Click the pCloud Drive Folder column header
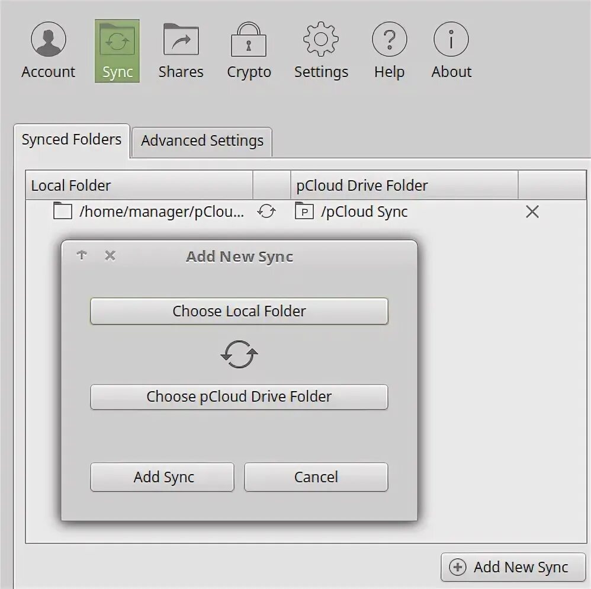Image resolution: width=591 pixels, height=589 pixels. click(x=404, y=185)
